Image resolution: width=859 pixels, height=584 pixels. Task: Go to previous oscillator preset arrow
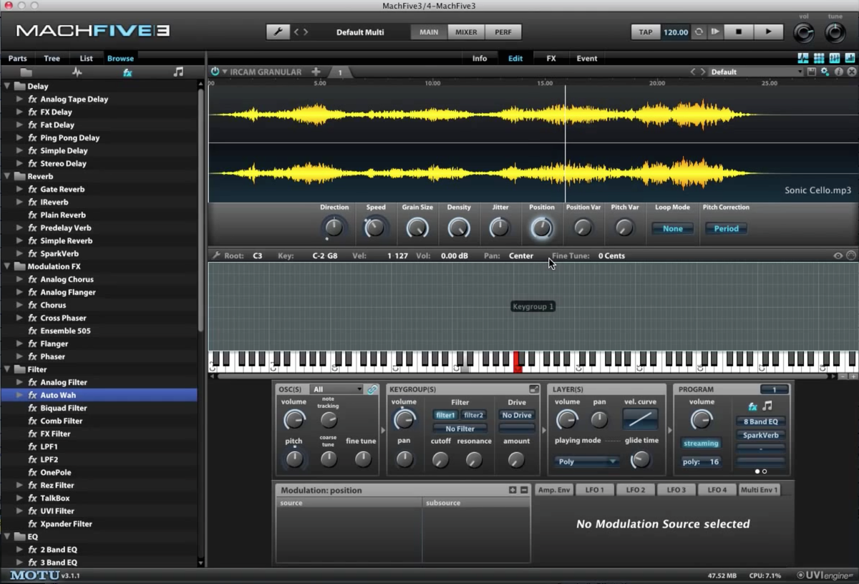pyautogui.click(x=693, y=72)
